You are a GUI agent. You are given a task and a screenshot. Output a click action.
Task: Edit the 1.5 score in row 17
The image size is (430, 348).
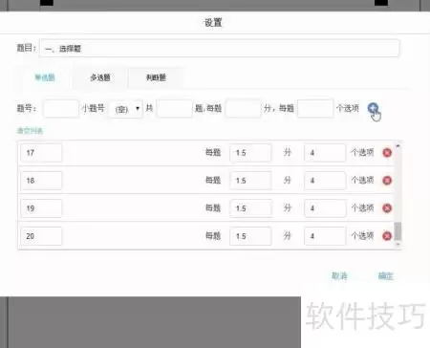250,153
